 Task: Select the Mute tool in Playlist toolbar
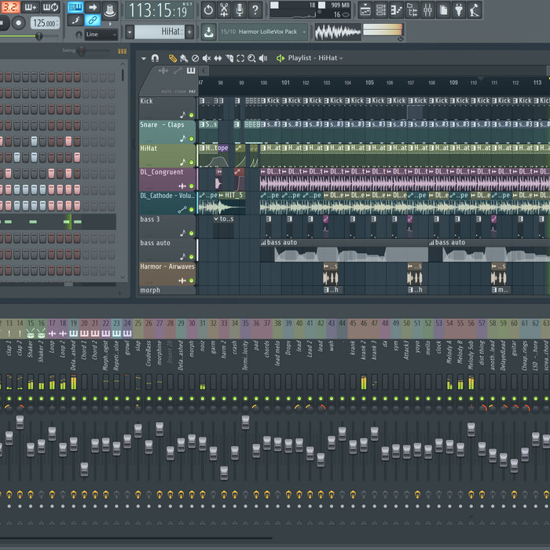(x=206, y=58)
